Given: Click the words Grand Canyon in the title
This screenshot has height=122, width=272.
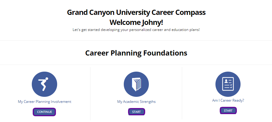Looking at the screenshot, I should (90, 12).
